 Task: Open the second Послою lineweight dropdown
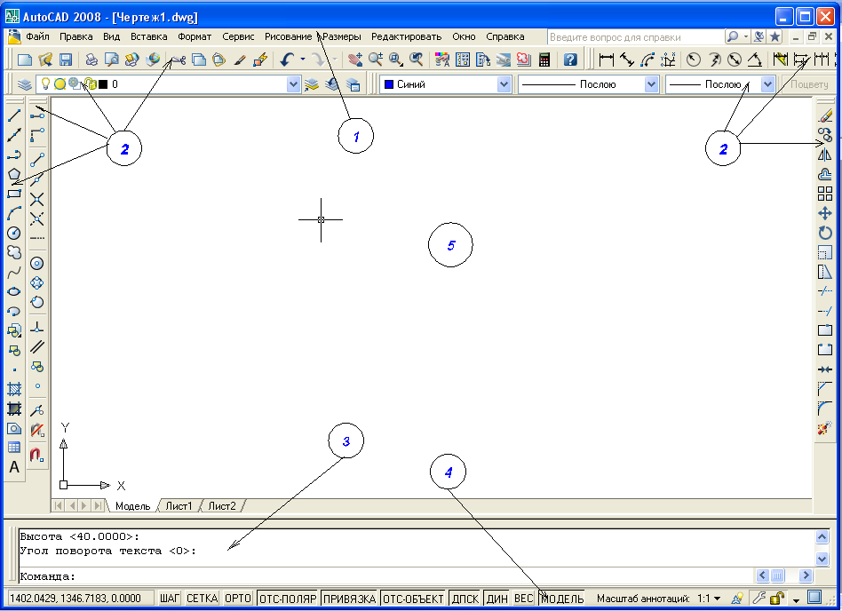coord(768,84)
